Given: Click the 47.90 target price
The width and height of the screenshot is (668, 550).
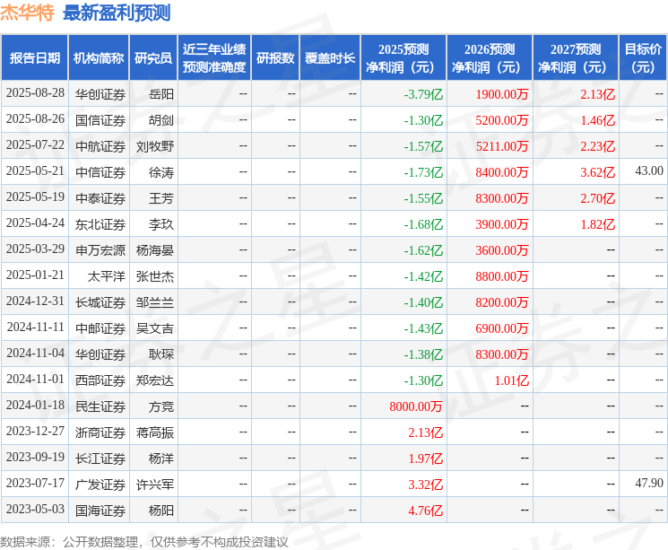Looking at the screenshot, I should click(x=649, y=483).
